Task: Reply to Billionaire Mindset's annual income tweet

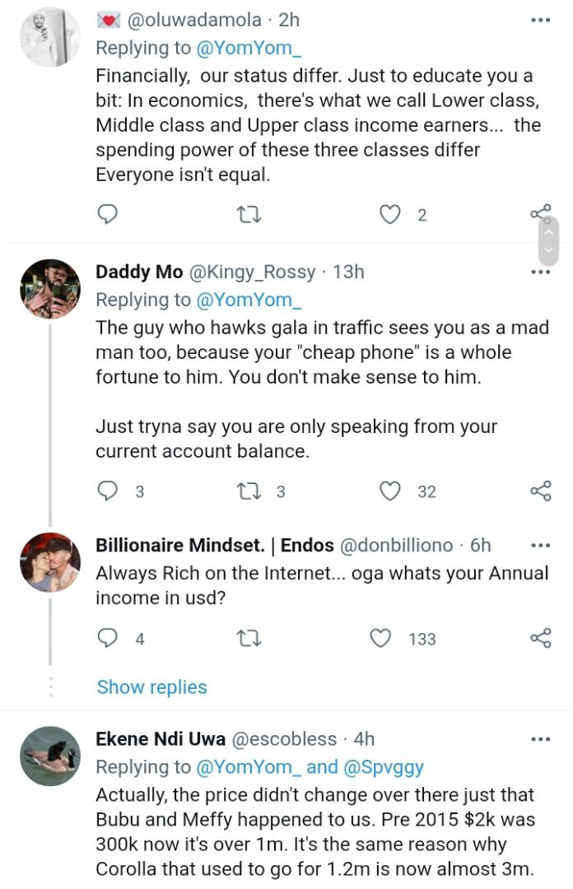Action: point(108,638)
